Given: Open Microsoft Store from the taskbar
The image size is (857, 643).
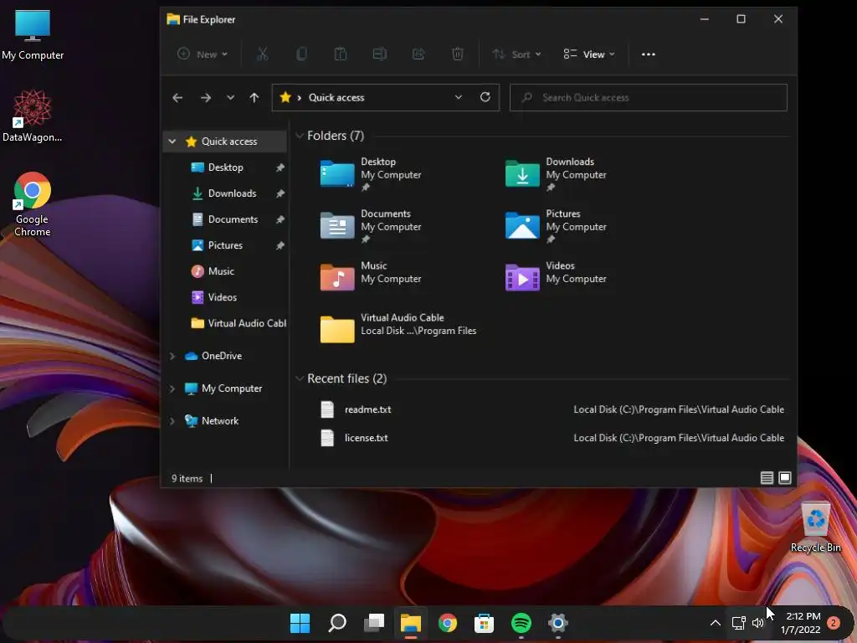Looking at the screenshot, I should pos(484,623).
